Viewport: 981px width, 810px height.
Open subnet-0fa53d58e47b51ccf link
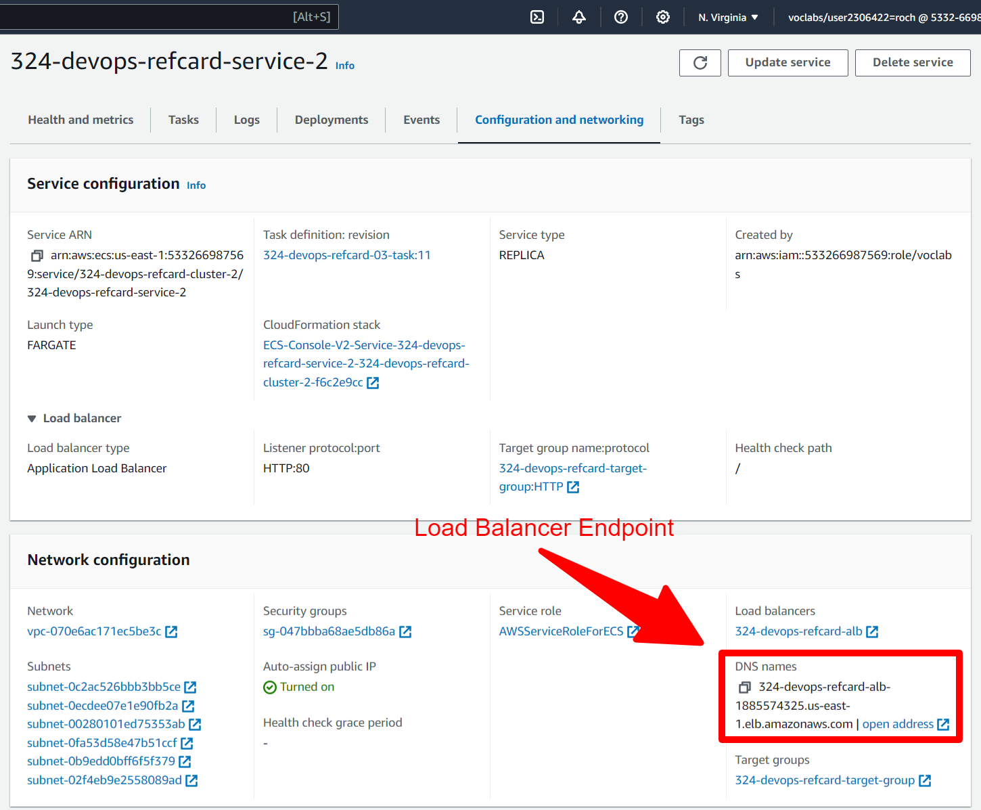[x=102, y=743]
